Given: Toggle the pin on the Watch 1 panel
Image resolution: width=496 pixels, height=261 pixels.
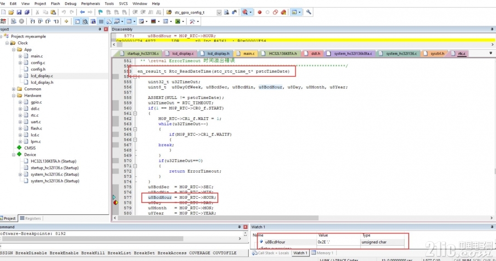Looking at the screenshot, I should (x=492, y=227).
